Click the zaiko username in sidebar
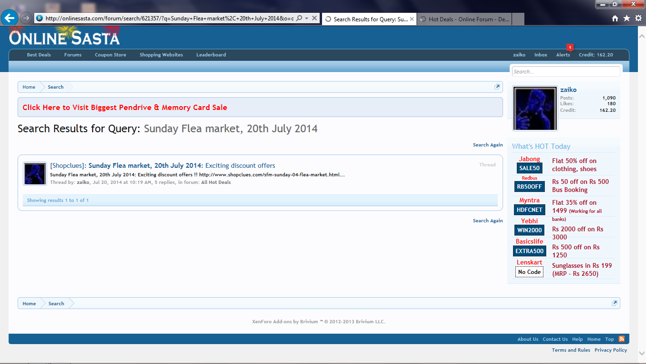Image resolution: width=646 pixels, height=364 pixels. coord(568,90)
